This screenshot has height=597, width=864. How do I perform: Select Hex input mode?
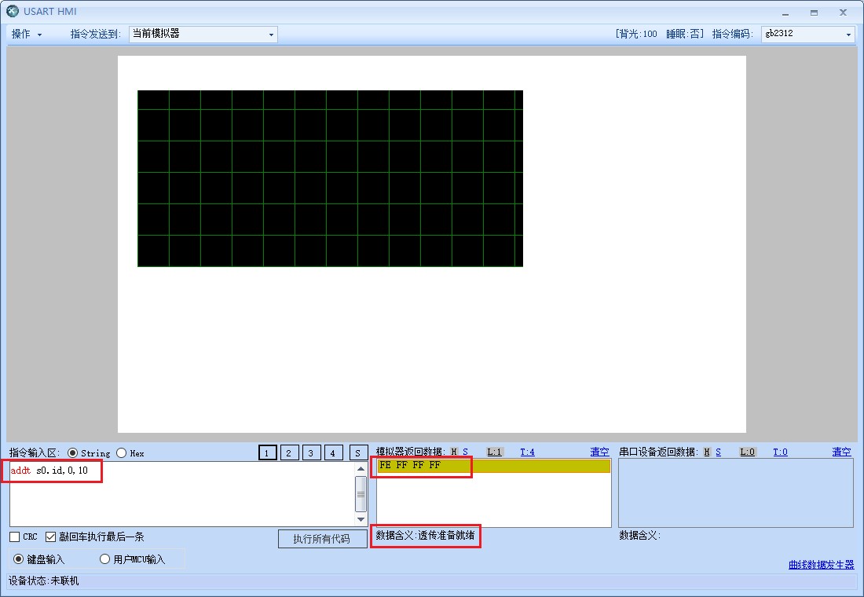pyautogui.click(x=121, y=453)
